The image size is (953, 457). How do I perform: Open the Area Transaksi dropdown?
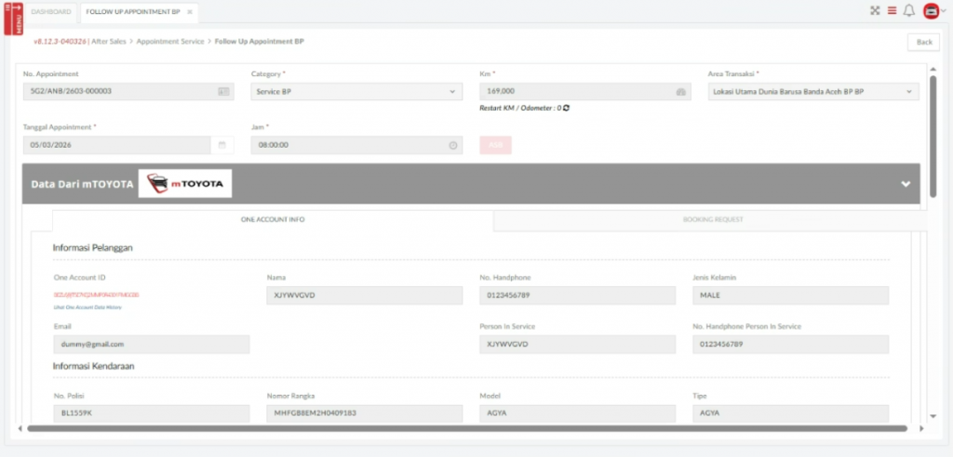point(813,92)
